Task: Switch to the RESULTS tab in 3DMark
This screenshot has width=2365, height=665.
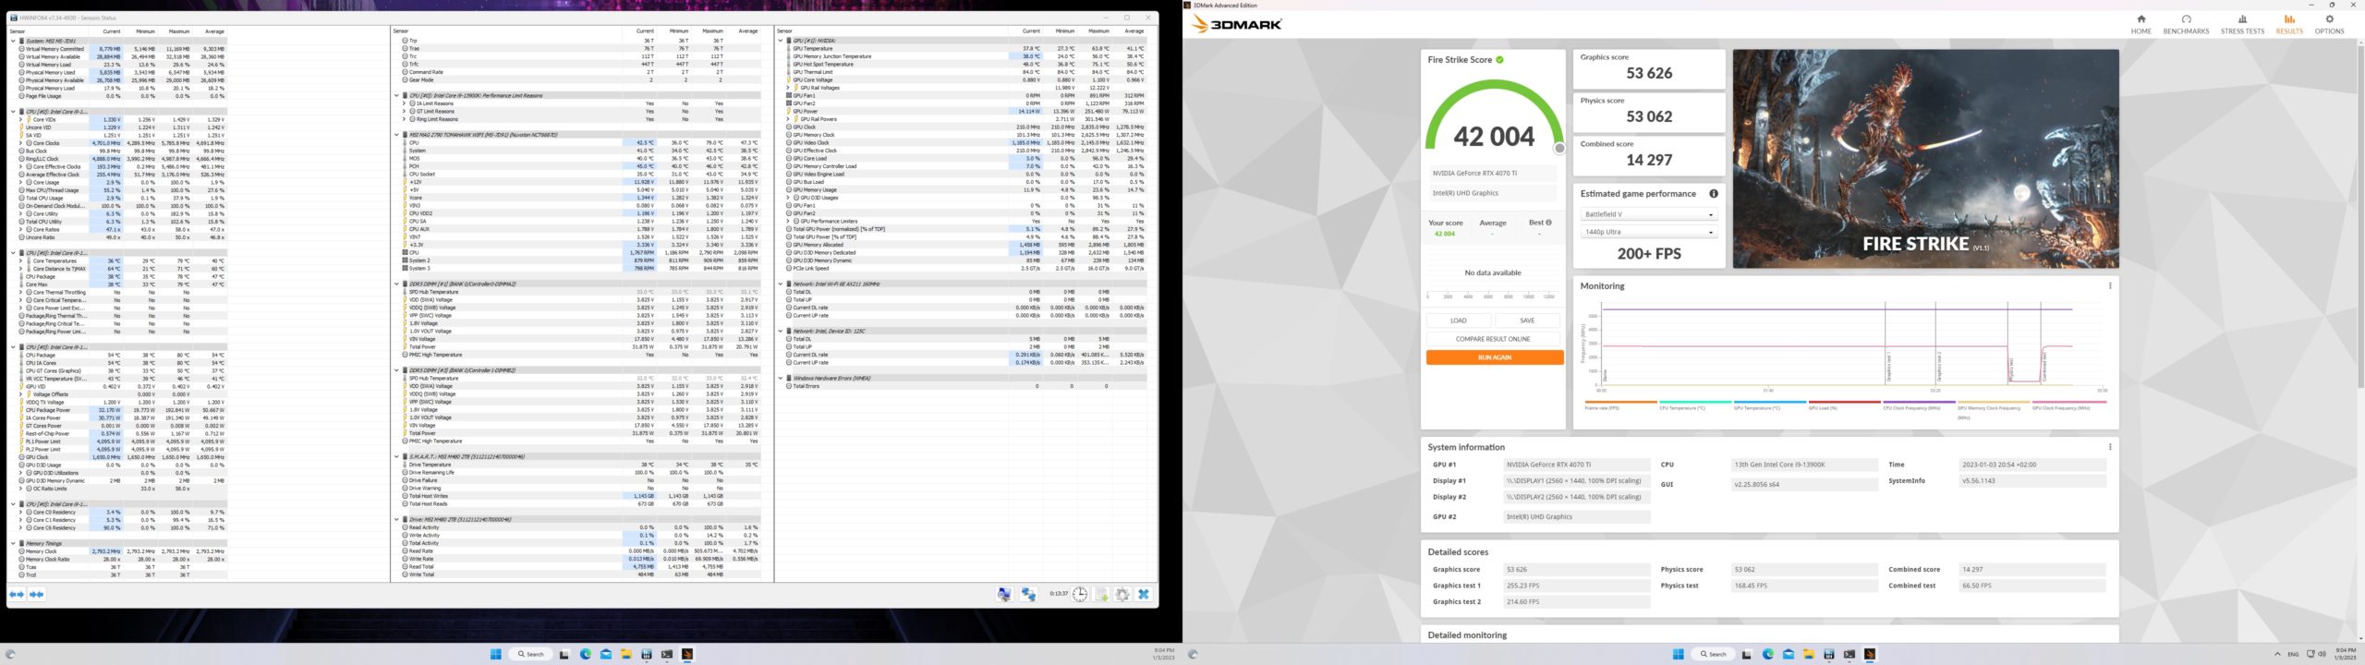Action: coord(2289,25)
